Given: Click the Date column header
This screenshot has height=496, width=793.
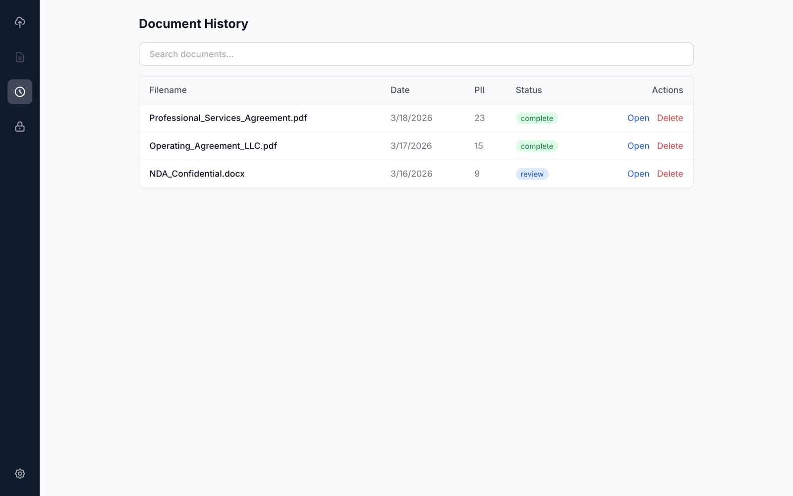Looking at the screenshot, I should pos(400,90).
